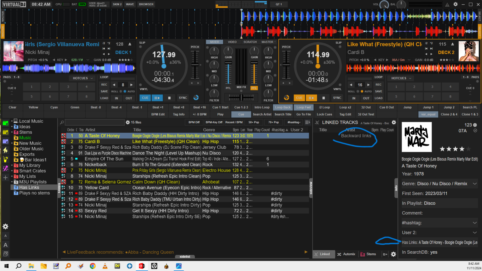Open Chrome from the Windows taskbar
This screenshot has height=271, width=482.
tap(93, 266)
